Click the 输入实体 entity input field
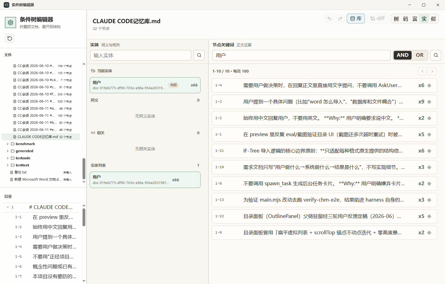Image resolution: width=445 pixels, height=284 pixels. click(x=141, y=55)
